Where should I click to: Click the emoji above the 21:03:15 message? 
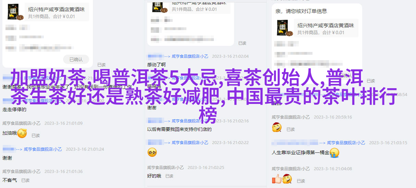point(277,127)
